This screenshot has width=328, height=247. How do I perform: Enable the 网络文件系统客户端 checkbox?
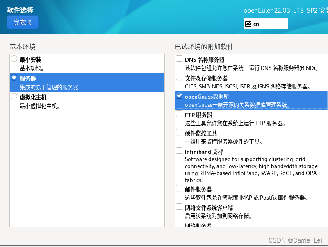click(179, 207)
